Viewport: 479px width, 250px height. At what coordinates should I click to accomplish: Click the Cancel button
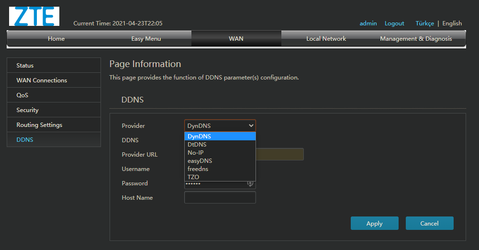(x=429, y=223)
